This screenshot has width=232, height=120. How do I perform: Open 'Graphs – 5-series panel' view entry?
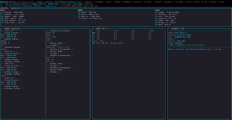click(x=167, y=12)
